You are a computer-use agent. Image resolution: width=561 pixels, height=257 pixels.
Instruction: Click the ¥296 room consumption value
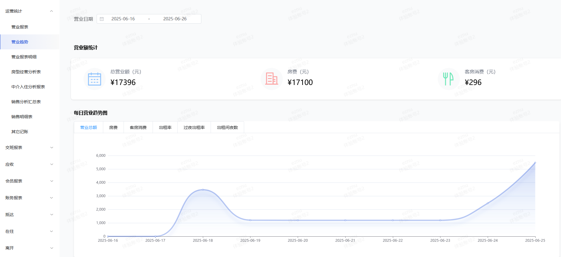(473, 82)
